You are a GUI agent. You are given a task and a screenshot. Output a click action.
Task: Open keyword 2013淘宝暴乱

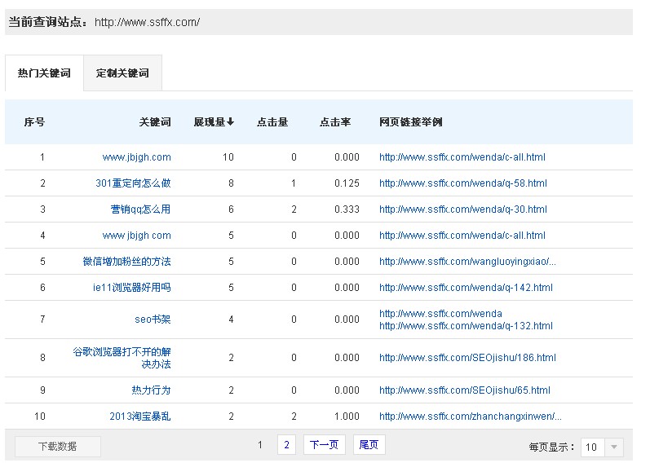tap(140, 416)
